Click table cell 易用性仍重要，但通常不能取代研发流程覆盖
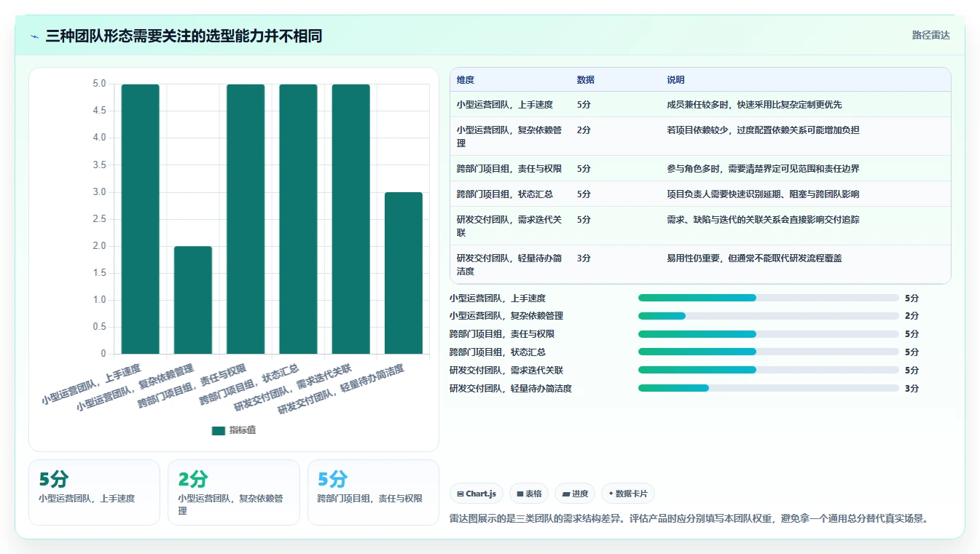The height and width of the screenshot is (554, 980). point(754,258)
